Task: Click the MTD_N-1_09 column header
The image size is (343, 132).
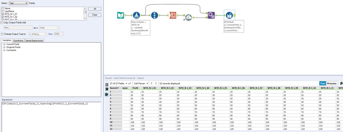Action: coord(291,88)
